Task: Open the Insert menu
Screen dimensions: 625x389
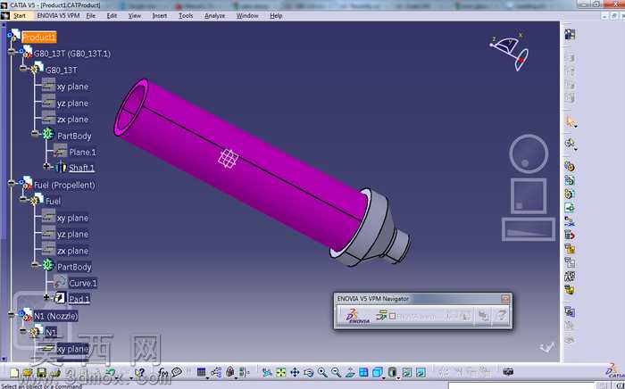Action: pyautogui.click(x=160, y=15)
